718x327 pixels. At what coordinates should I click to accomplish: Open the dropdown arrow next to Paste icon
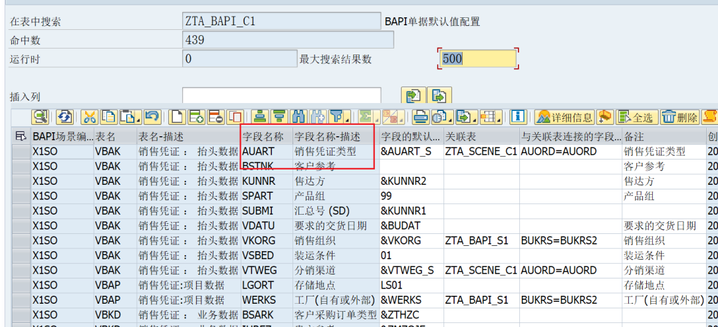point(138,120)
